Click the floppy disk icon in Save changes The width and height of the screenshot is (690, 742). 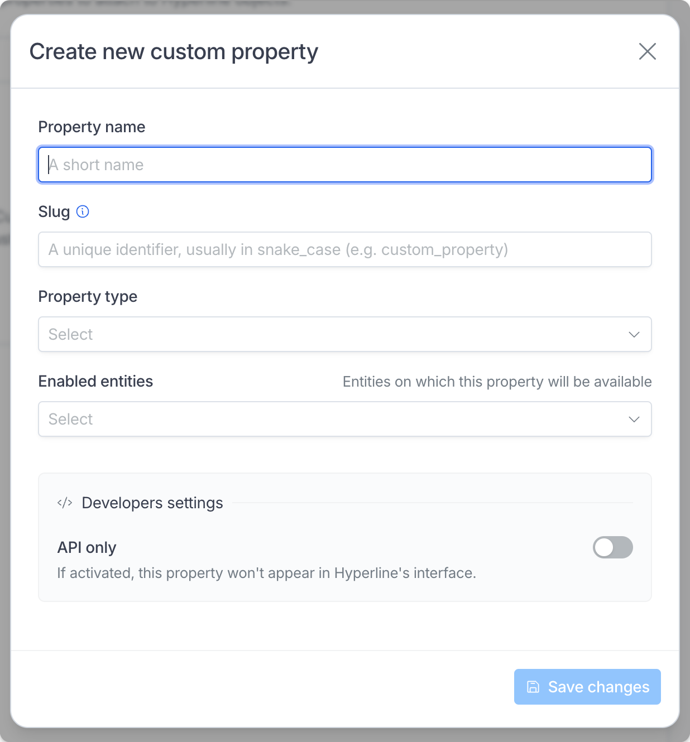[x=534, y=687]
